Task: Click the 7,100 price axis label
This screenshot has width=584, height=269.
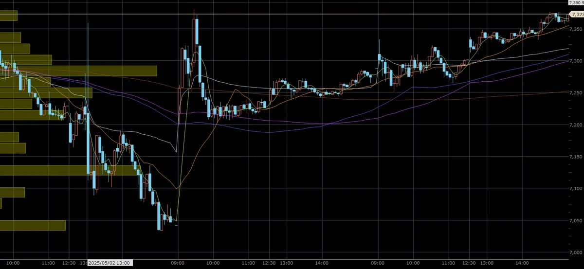Action: coord(577,189)
